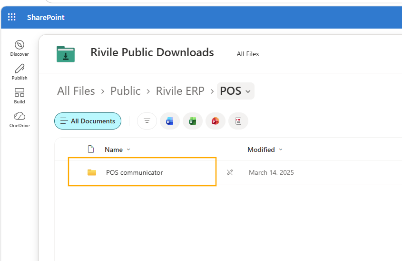
Task: Open the Name column sort dropdown
Action: pos(118,150)
